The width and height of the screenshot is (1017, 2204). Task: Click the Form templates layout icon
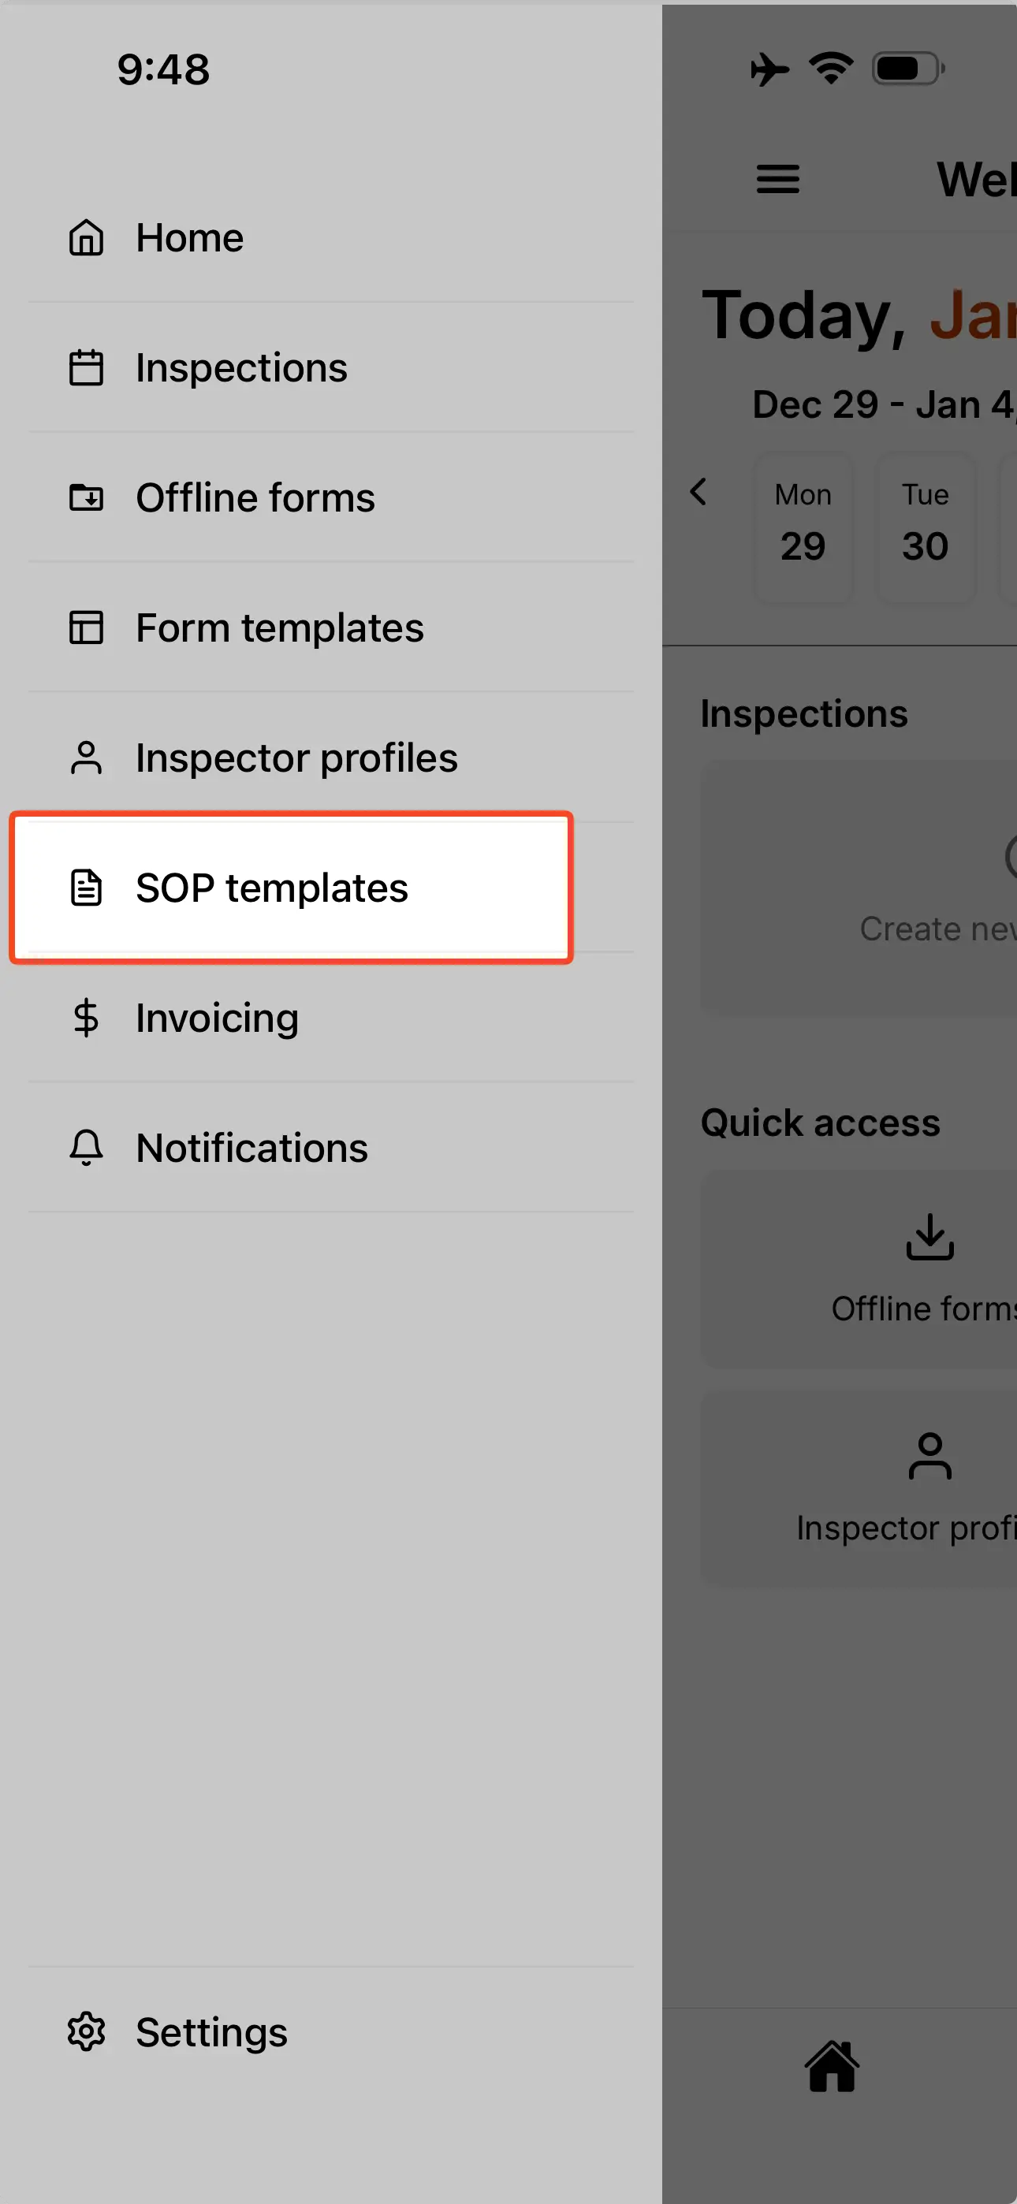click(86, 628)
